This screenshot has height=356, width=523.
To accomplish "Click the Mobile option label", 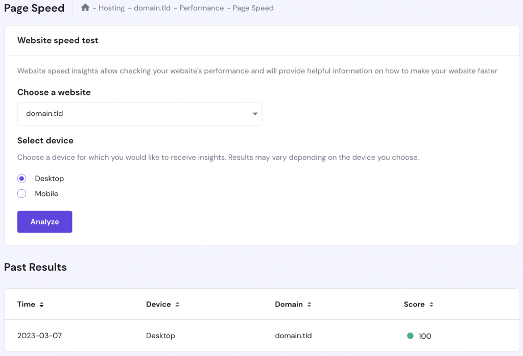I will pos(46,194).
